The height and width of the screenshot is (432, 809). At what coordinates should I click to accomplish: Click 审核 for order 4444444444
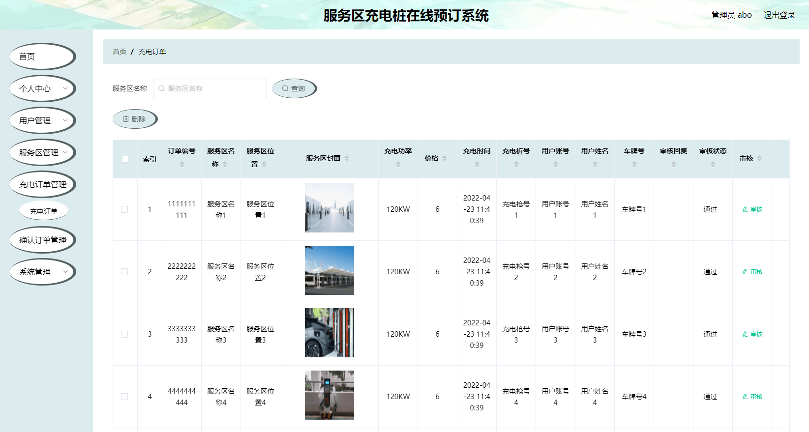pos(752,397)
